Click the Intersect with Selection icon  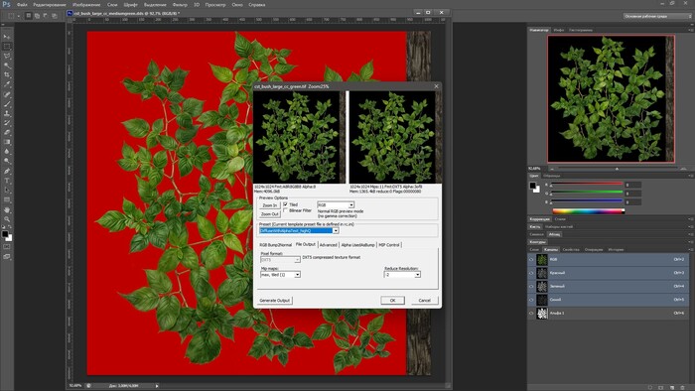[55, 16]
